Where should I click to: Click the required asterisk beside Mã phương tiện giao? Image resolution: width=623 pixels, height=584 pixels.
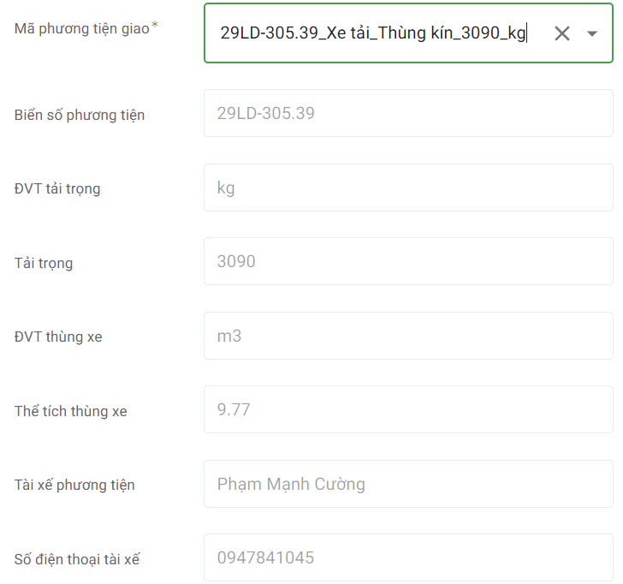[155, 26]
